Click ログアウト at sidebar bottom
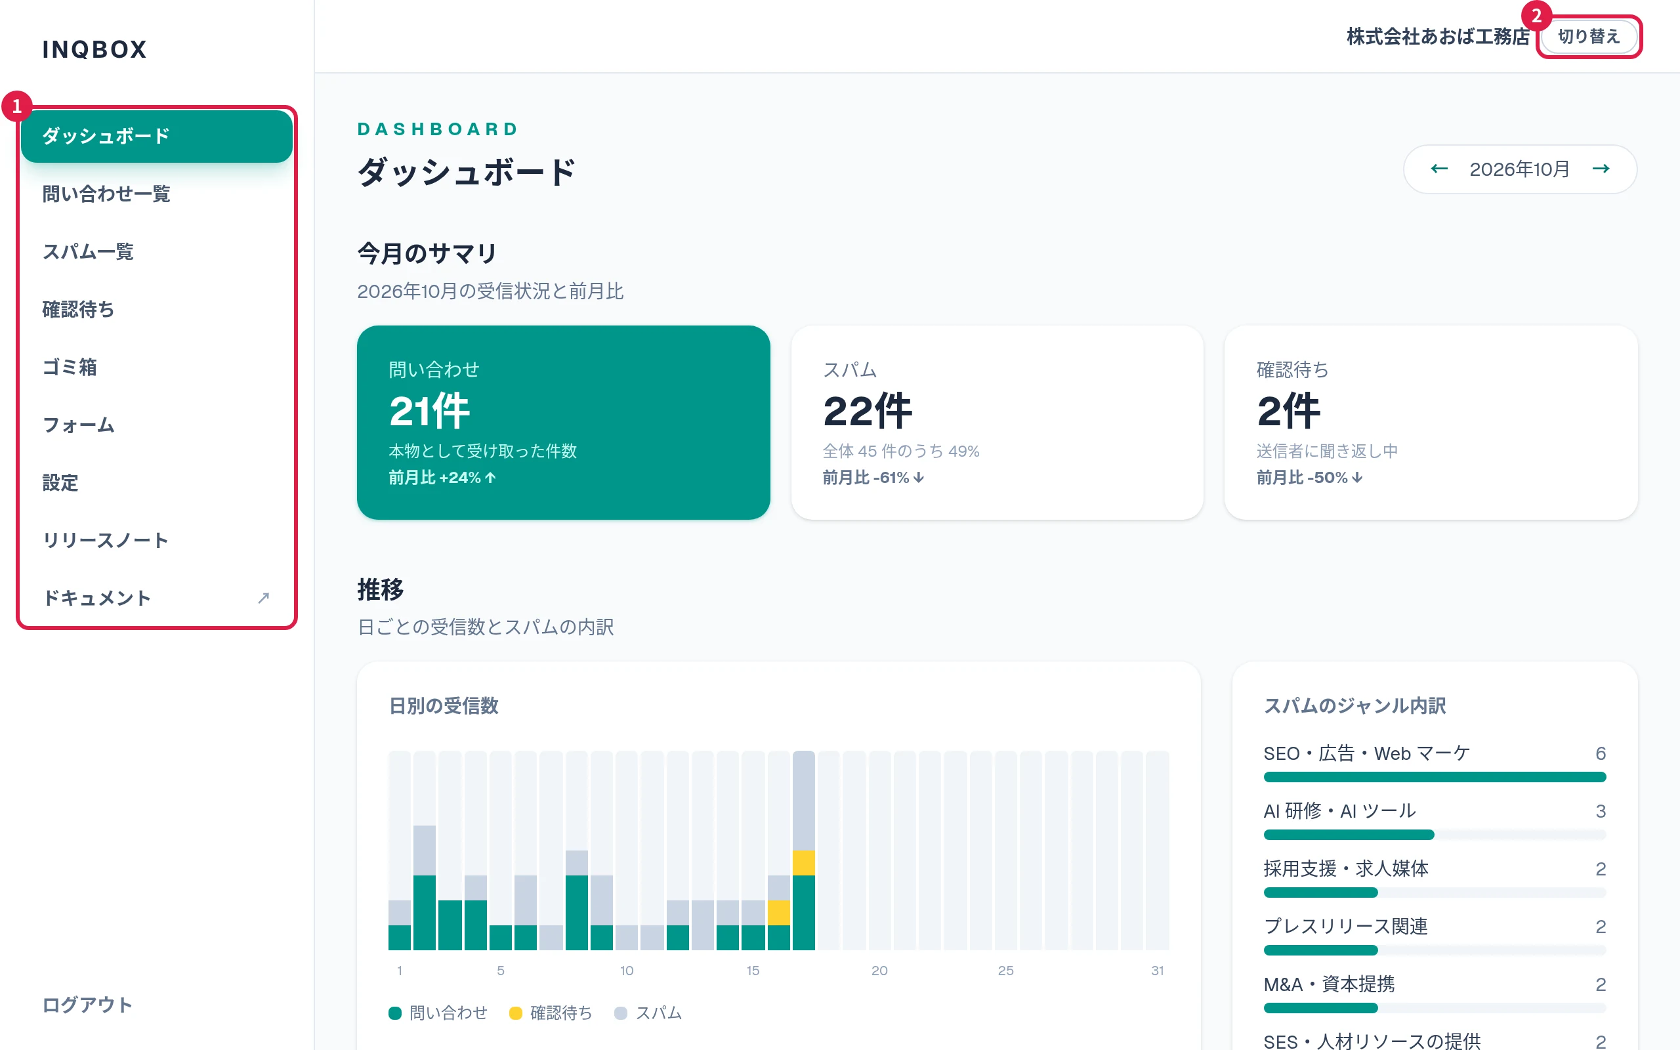The height and width of the screenshot is (1050, 1680). tap(87, 1005)
